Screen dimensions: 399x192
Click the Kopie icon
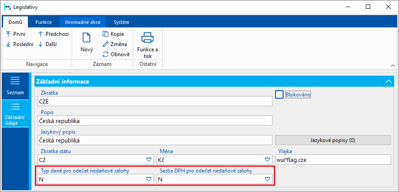(105, 34)
